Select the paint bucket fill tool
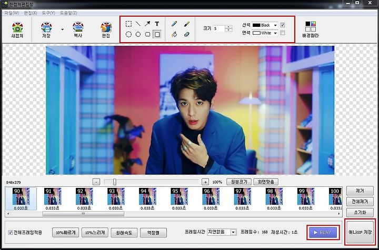Screen dimensions: 379x250 174,34
